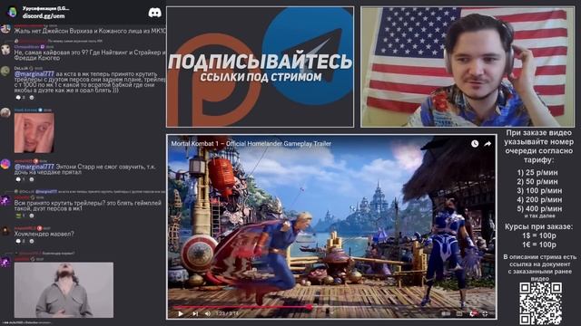Open the bearded man image attachment in chat

(64, 290)
